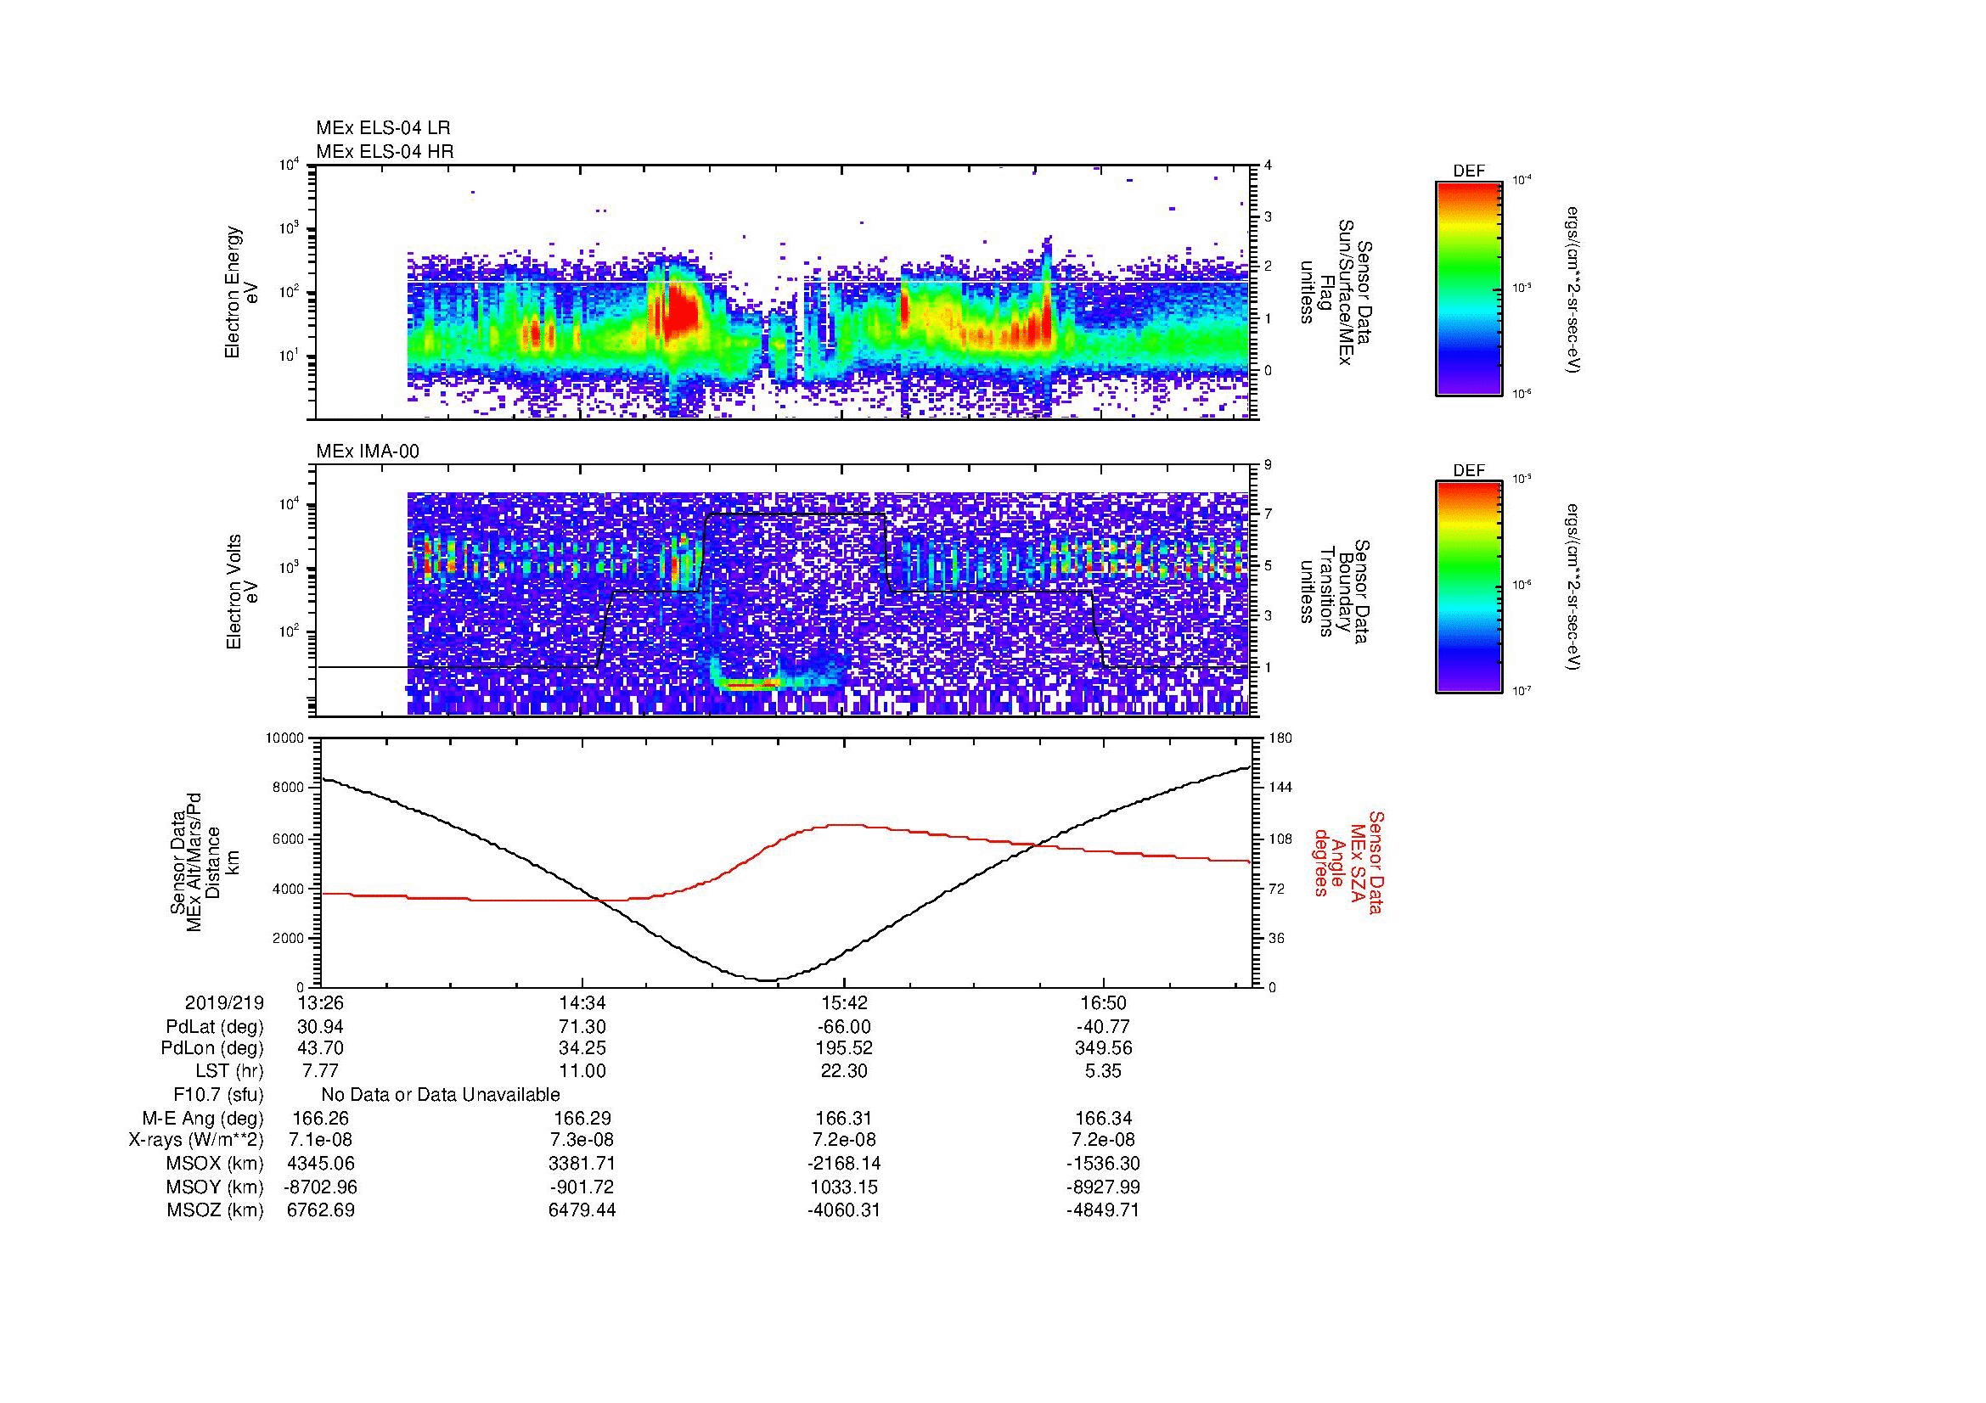Click the time tick '15:42'
The width and height of the screenshot is (1986, 1403).
(843, 1003)
